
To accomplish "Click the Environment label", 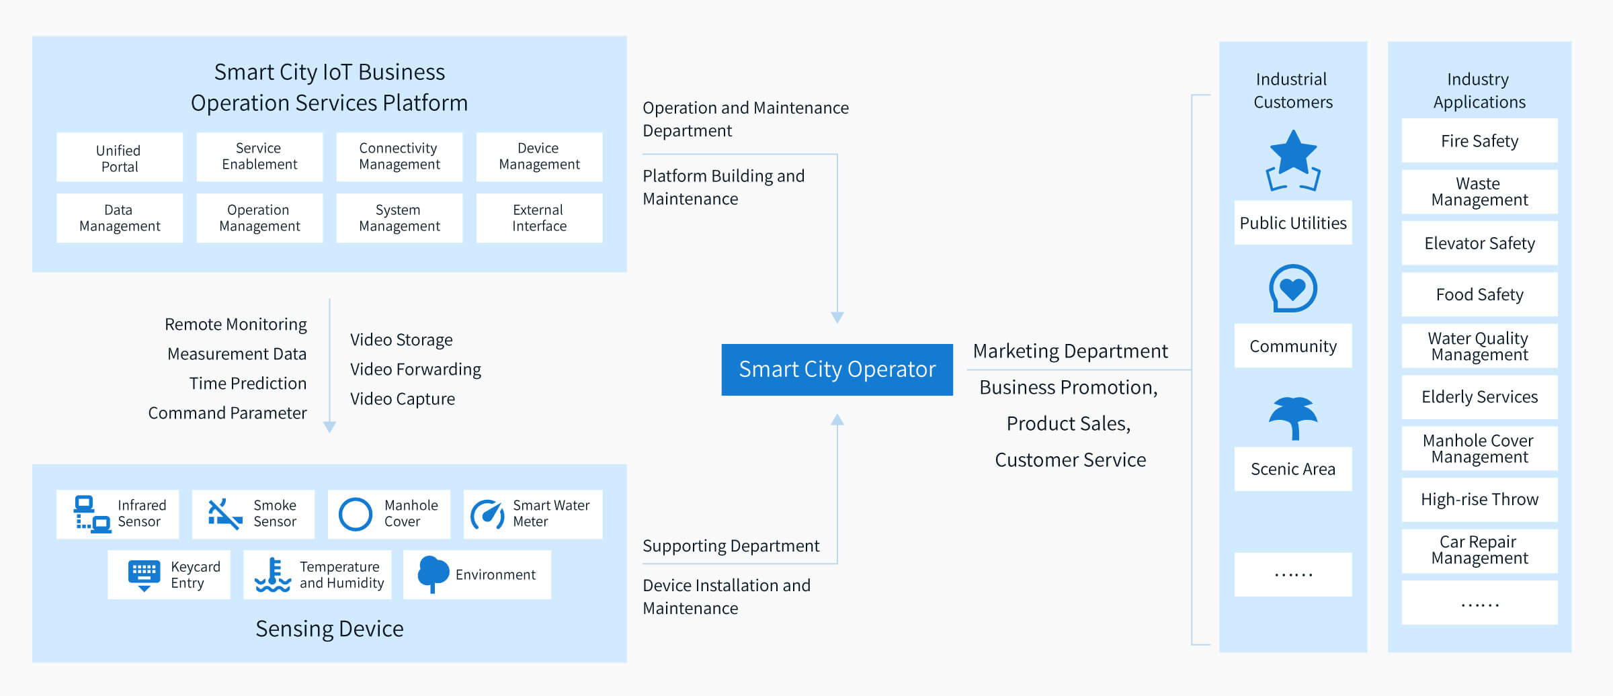I will point(495,575).
